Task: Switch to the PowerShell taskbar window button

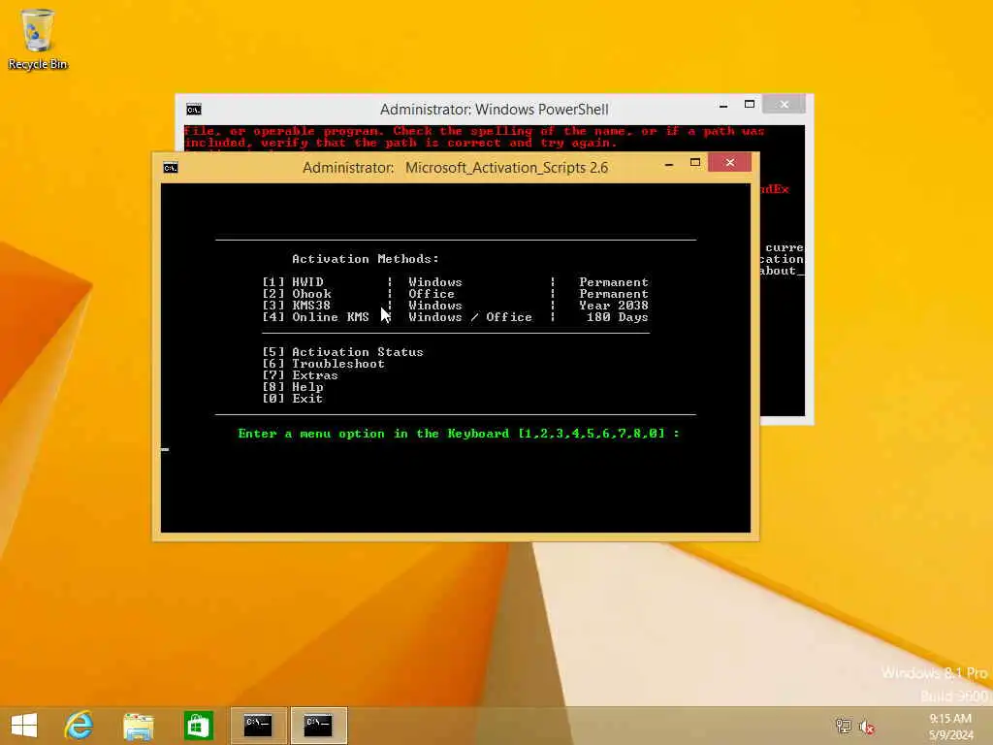Action: [x=258, y=726]
